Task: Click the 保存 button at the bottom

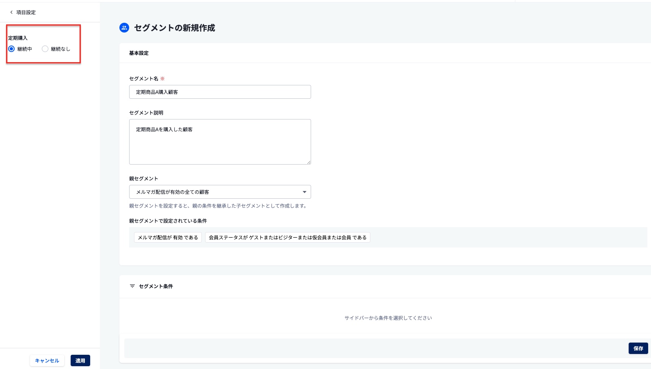Action: tap(638, 348)
